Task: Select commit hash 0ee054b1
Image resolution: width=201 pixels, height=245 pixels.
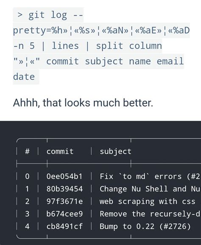Action: (x=64, y=176)
